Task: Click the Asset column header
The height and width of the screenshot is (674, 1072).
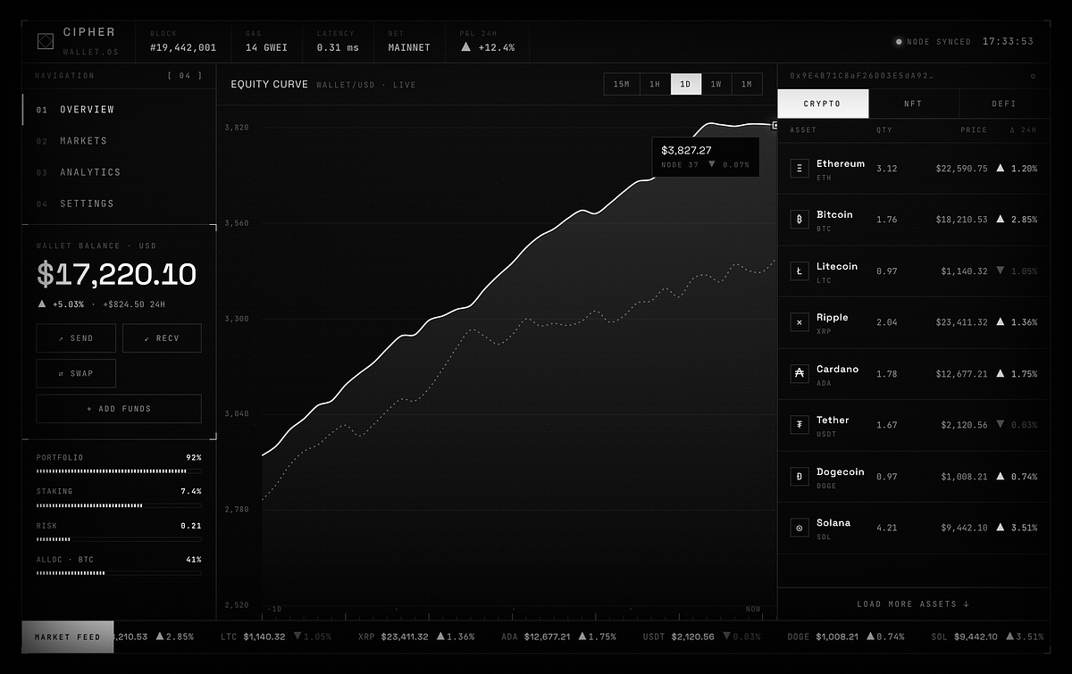Action: (x=804, y=130)
